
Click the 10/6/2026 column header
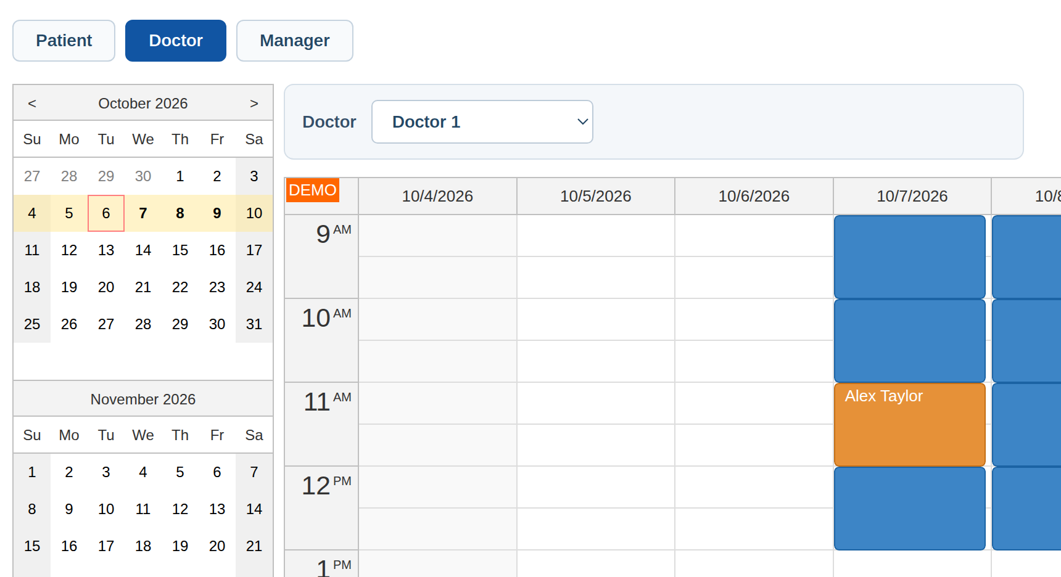click(x=754, y=196)
